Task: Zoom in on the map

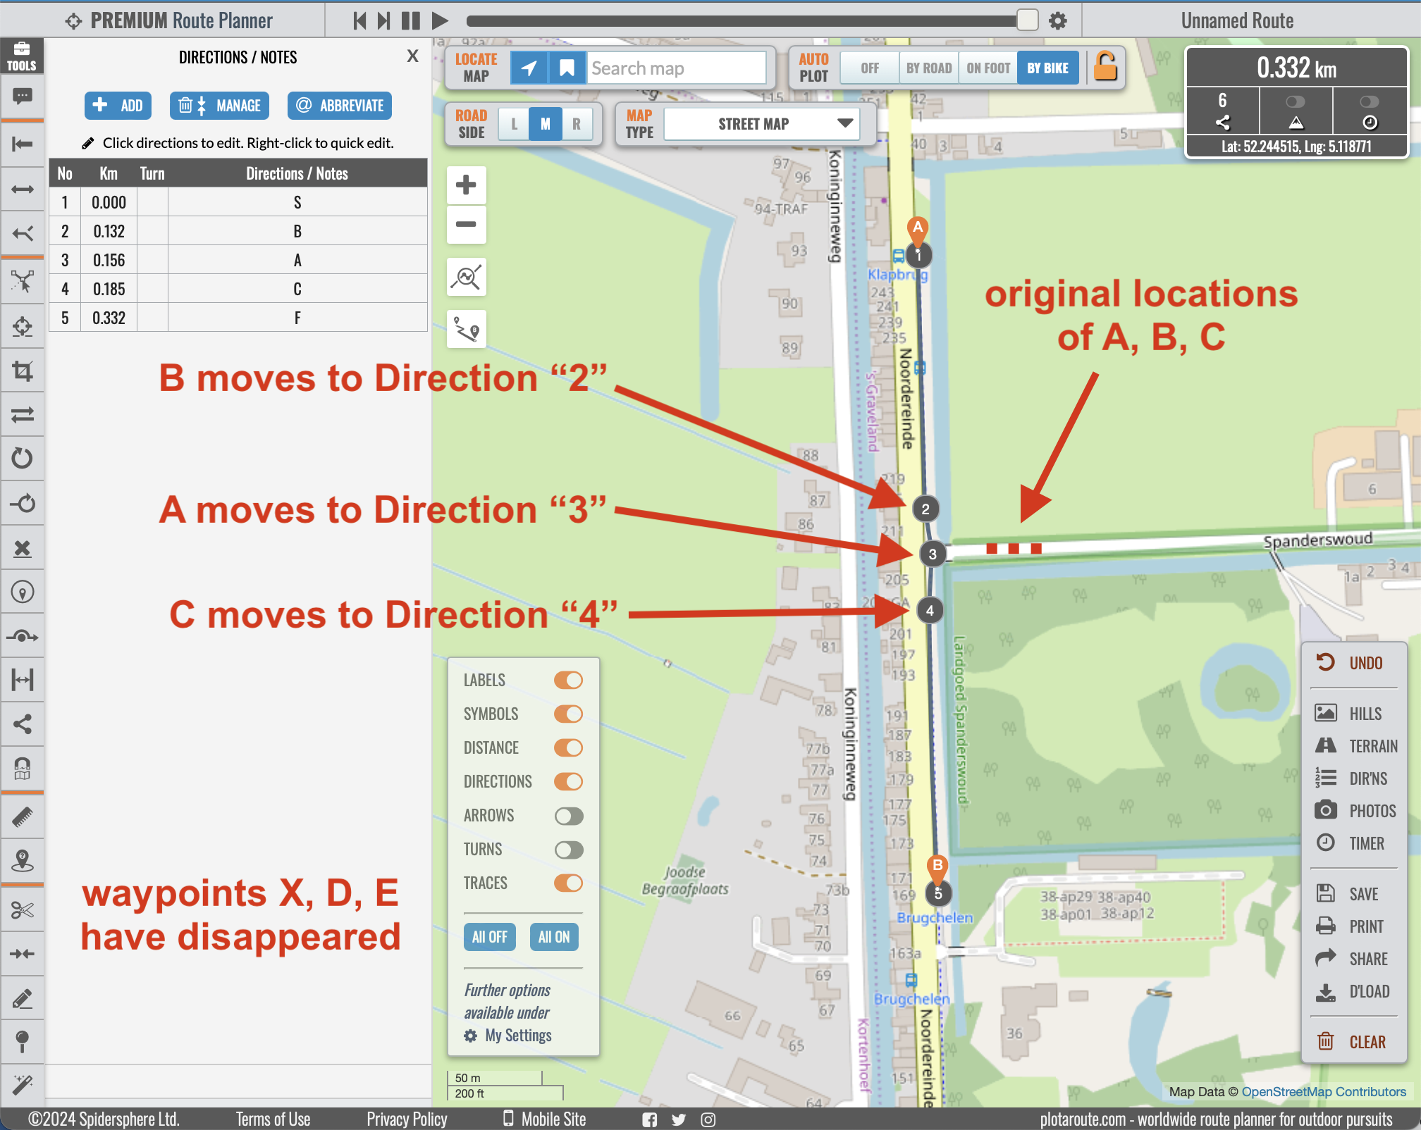Action: point(466,185)
